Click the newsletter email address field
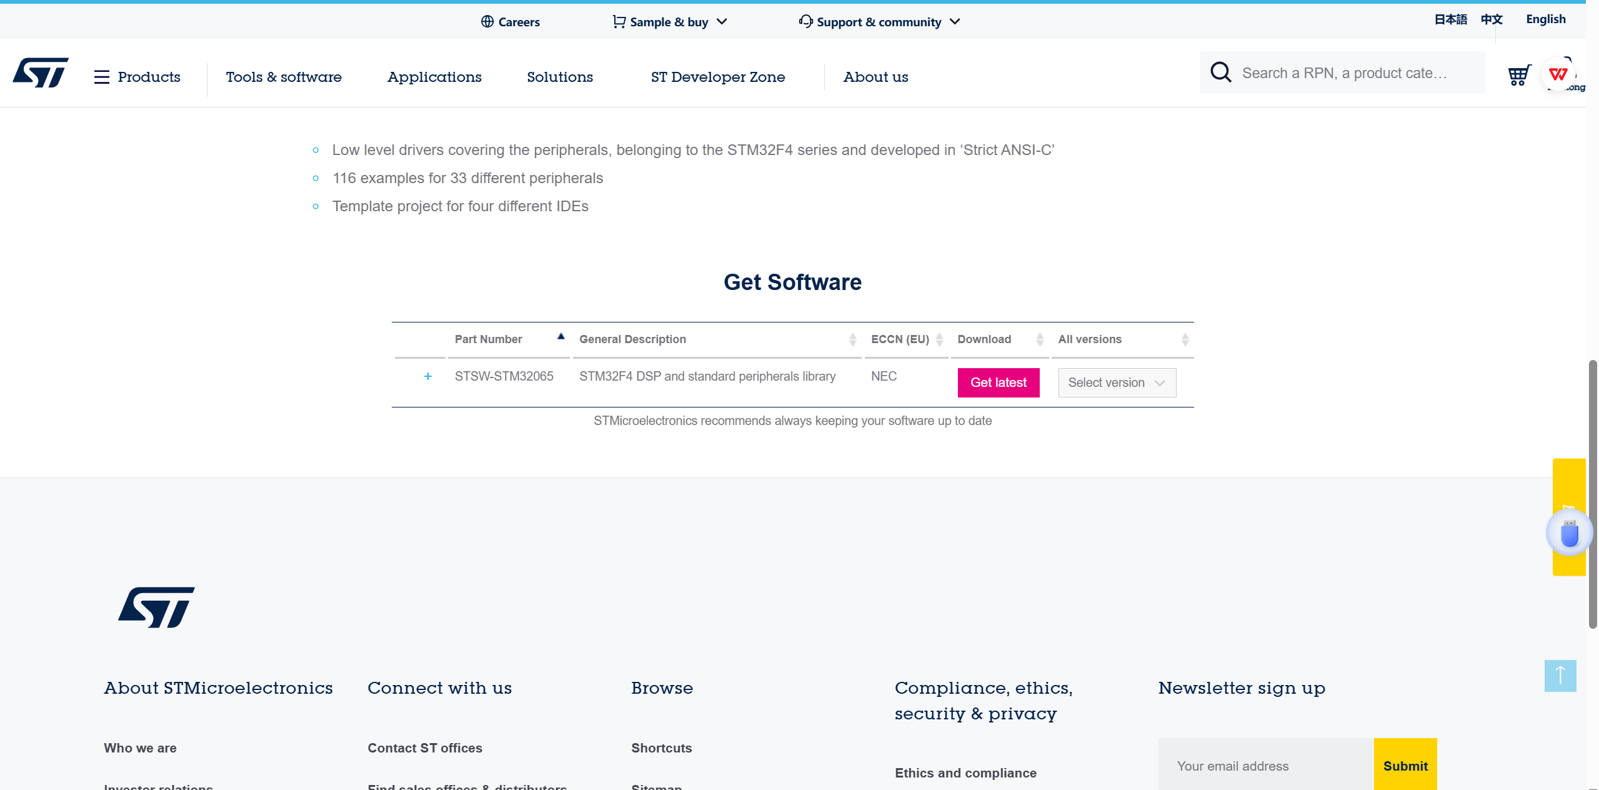 pos(1265,766)
